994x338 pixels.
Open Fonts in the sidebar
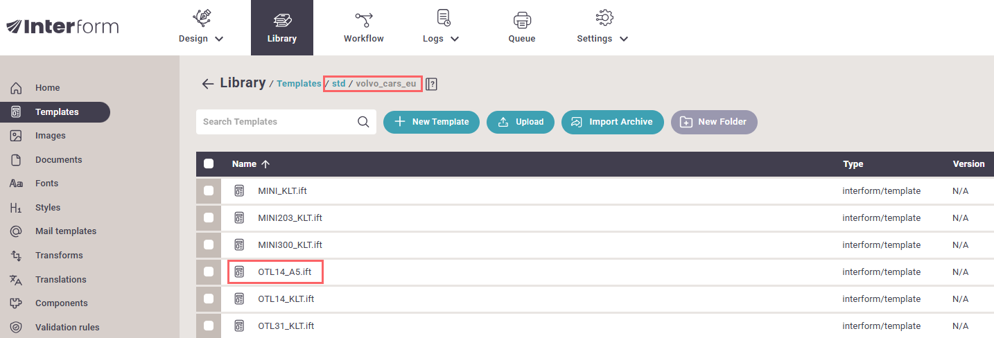coord(46,184)
